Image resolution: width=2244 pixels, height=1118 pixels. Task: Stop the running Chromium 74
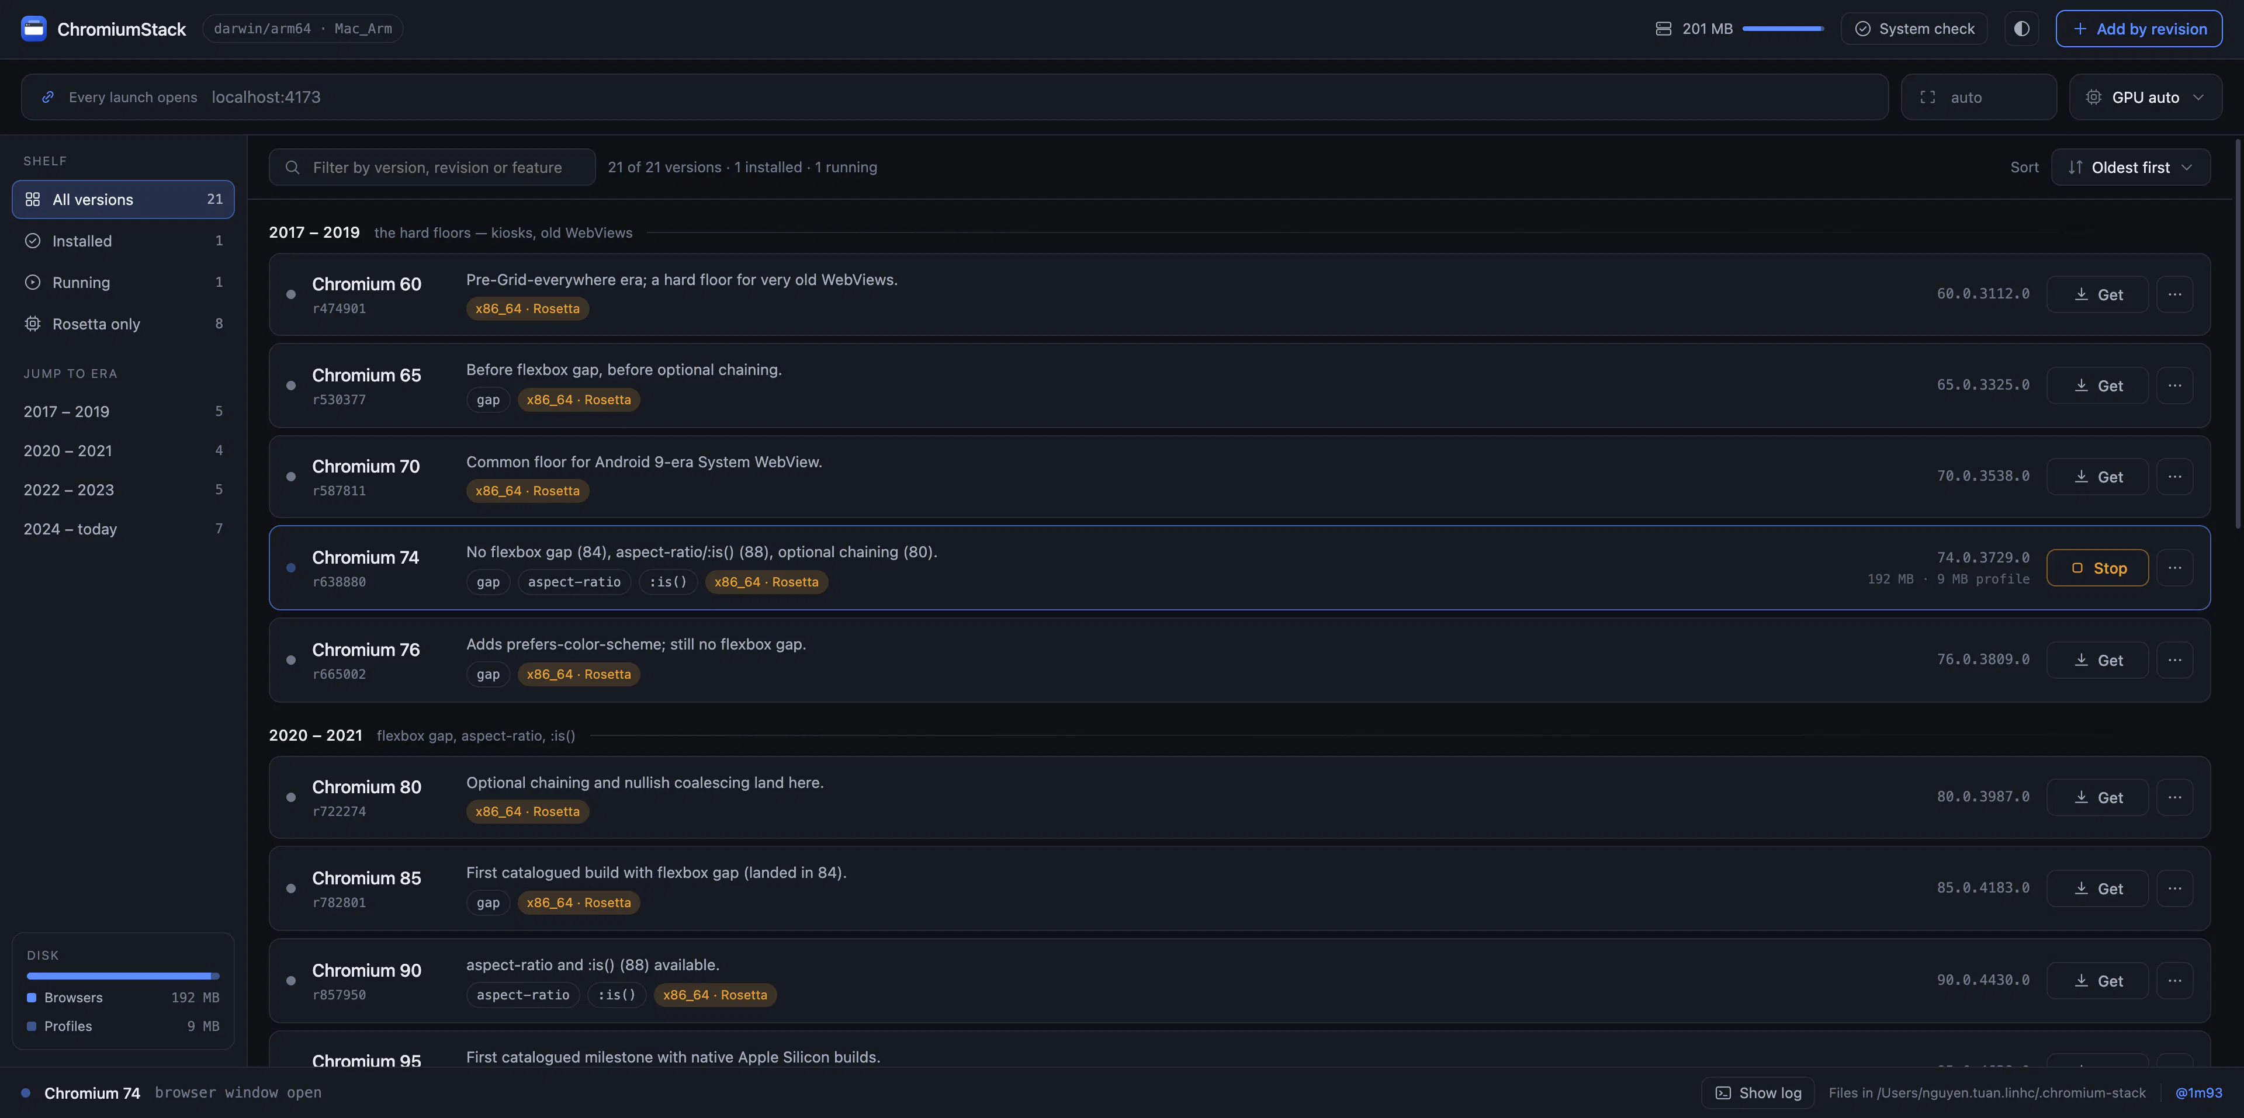pyautogui.click(x=2097, y=568)
